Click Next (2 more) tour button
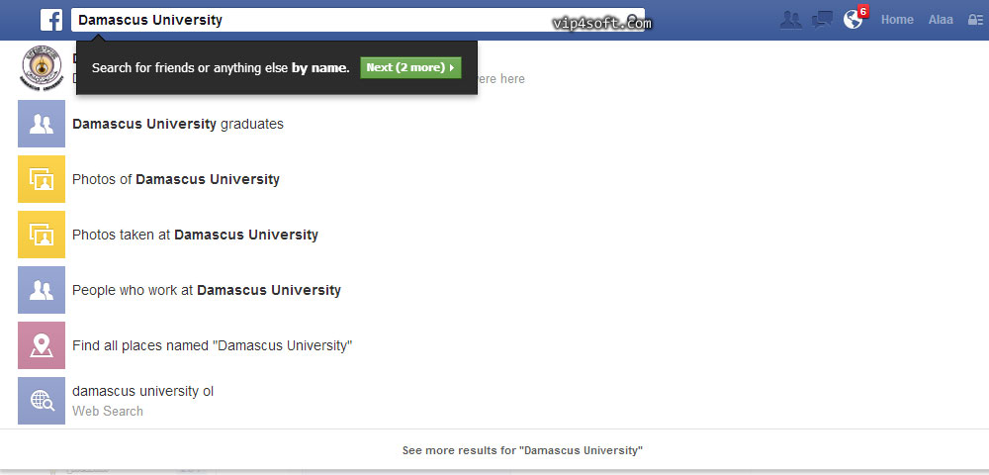989x475 pixels. tap(410, 67)
